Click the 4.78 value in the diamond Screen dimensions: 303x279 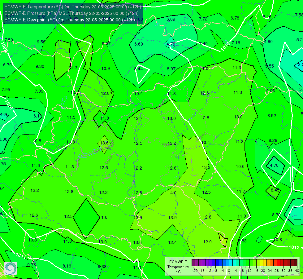pos(274,165)
